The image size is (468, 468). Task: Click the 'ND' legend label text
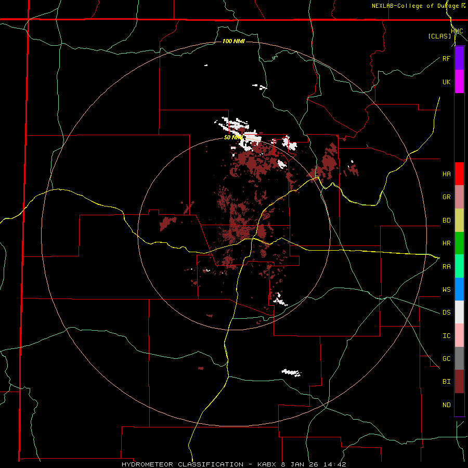tap(446, 405)
